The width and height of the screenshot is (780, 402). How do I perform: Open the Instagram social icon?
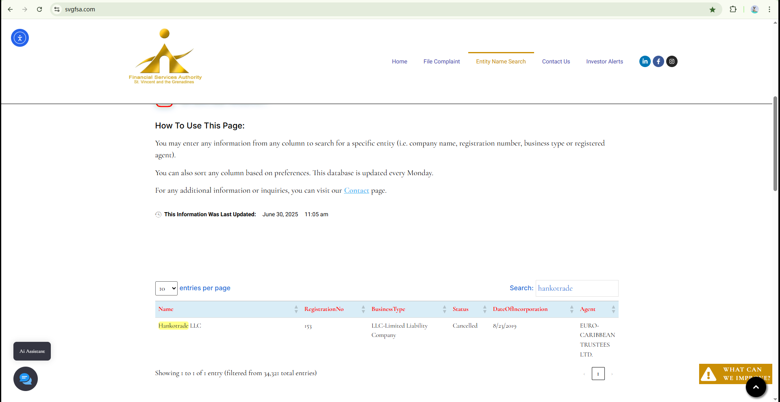672,61
